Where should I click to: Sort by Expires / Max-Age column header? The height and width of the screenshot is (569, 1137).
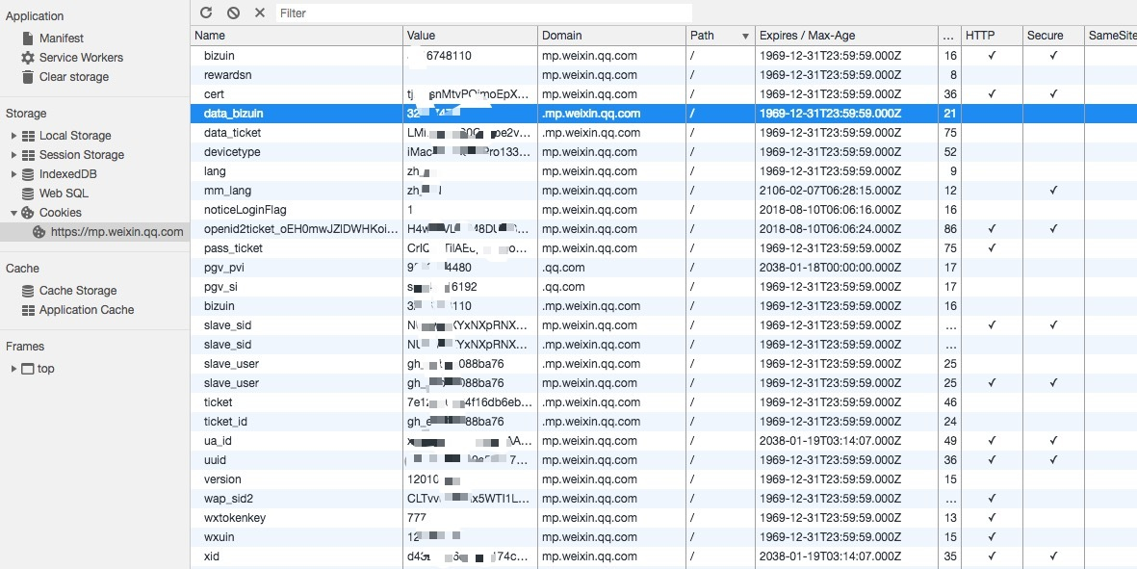[x=846, y=36]
